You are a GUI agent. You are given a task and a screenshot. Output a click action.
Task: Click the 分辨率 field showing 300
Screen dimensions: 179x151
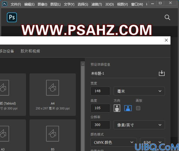coord(100,125)
